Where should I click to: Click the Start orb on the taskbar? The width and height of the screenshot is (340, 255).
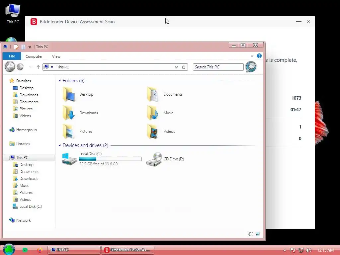pos(9,249)
